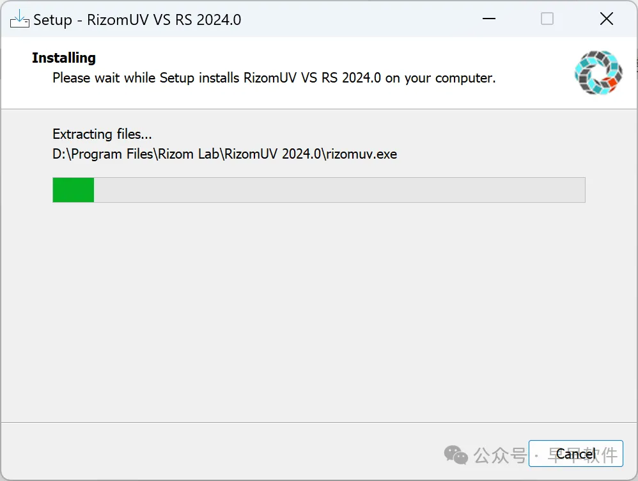Click the bold "Installing" heading
The image size is (638, 481).
(64, 58)
